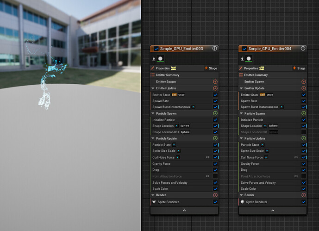Add a Stage to Emitter004
This screenshot has height=231, width=319.
pyautogui.click(x=299, y=68)
